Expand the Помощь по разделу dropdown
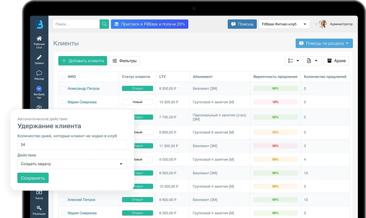This screenshot has height=218, width=366. click(x=324, y=43)
